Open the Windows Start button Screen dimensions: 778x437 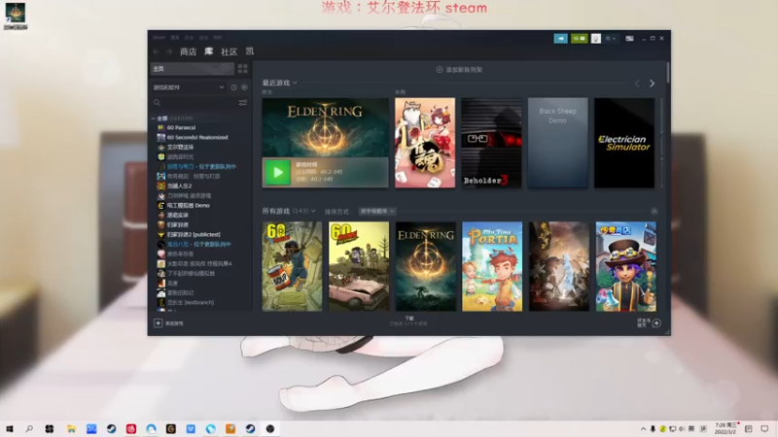tap(9, 428)
